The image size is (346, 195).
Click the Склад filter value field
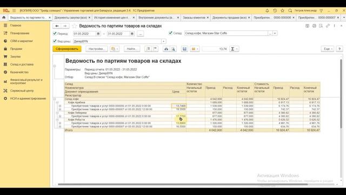[226, 33]
